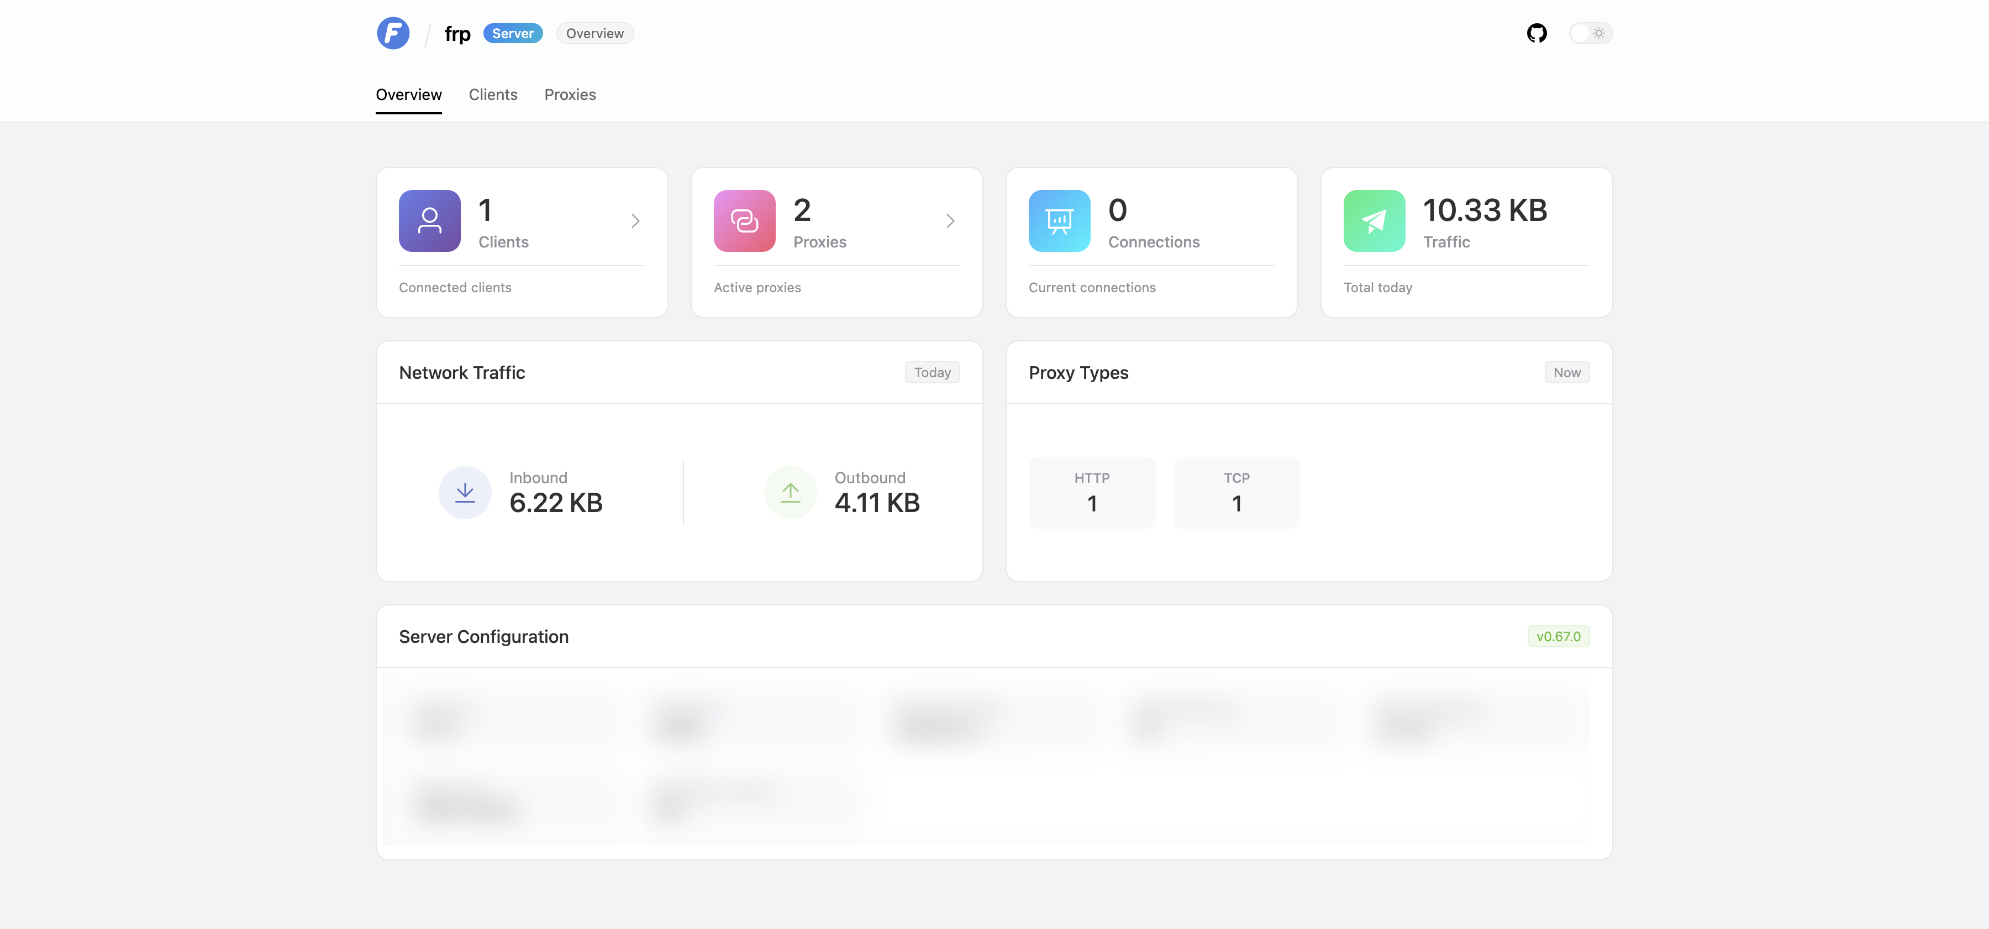Click the Today tag in Network Traffic
Viewport: 1989px width, 929px height.
click(932, 373)
